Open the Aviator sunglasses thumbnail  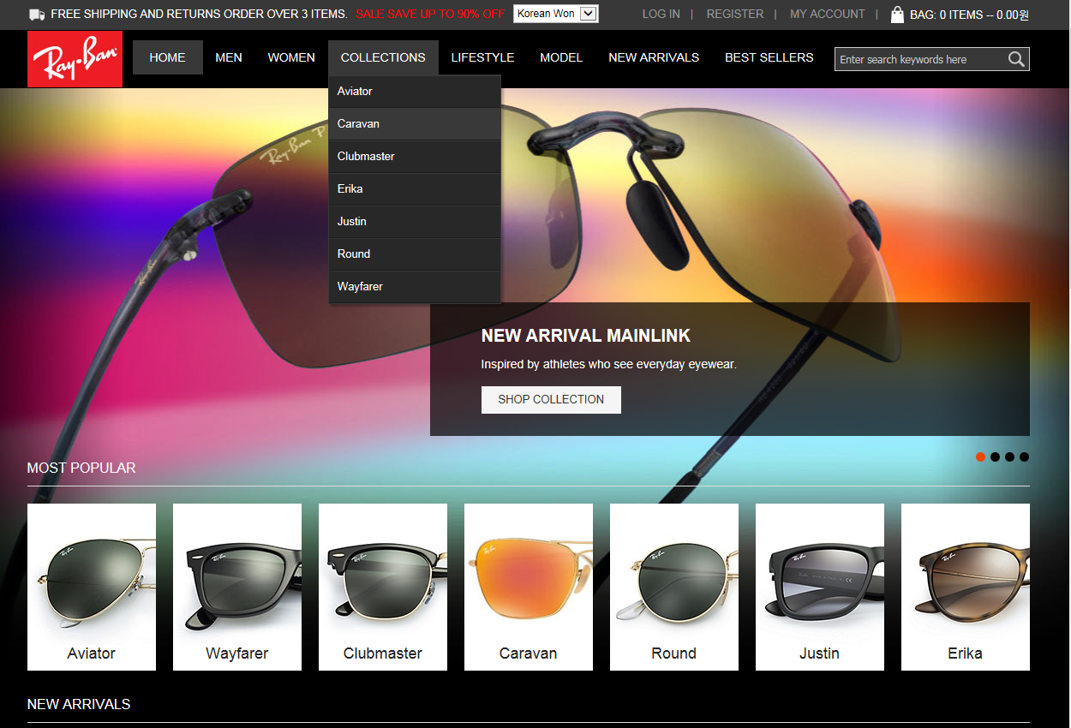point(92,587)
